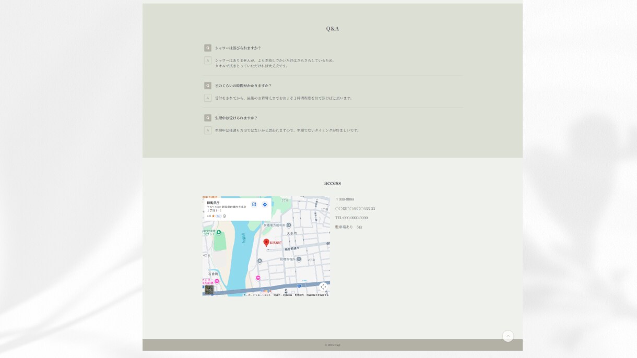Viewport: 637px width, 358px height.
Task: Click the A icon beside the shower answer
Action: coord(208,61)
